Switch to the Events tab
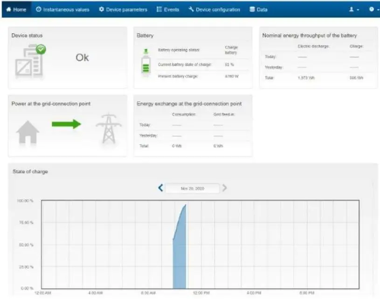Image resolution: width=380 pixels, height=306 pixels. tap(168, 9)
